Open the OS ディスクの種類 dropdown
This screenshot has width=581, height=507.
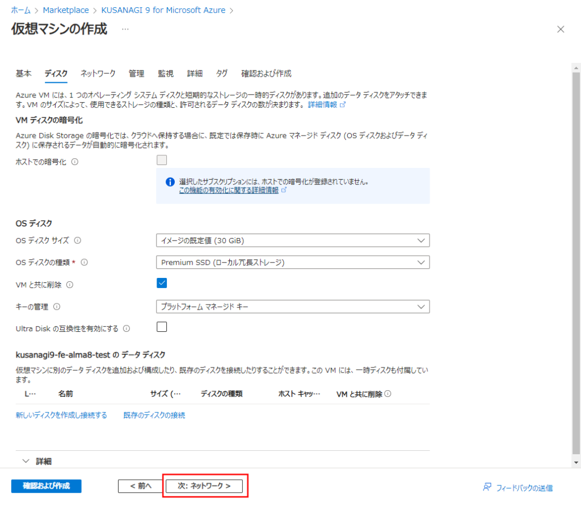coord(293,262)
